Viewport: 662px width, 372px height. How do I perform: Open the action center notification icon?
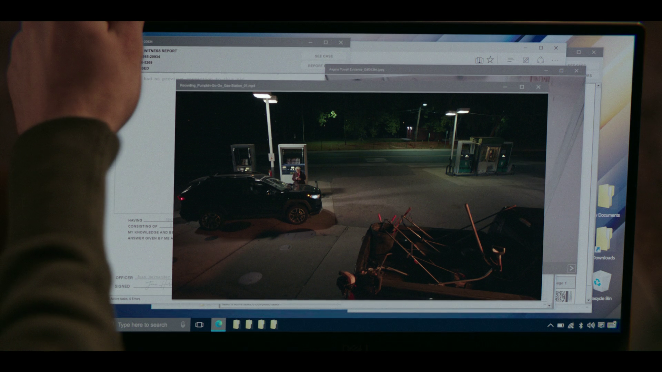click(601, 325)
